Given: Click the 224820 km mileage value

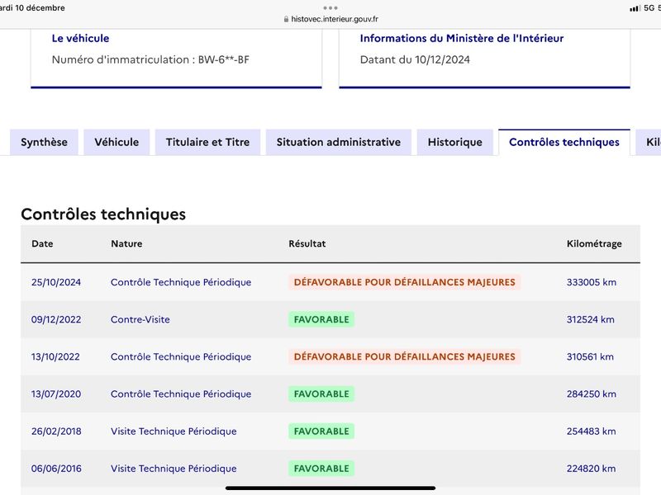Looking at the screenshot, I should pos(591,469).
